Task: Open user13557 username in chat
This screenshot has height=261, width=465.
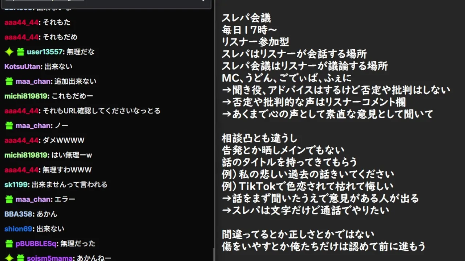Action: tap(45, 52)
